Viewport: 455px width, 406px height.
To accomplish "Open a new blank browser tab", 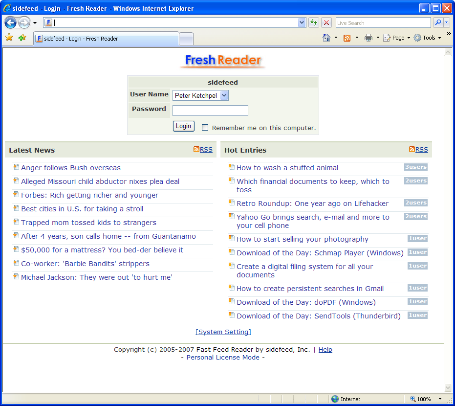I will (186, 39).
